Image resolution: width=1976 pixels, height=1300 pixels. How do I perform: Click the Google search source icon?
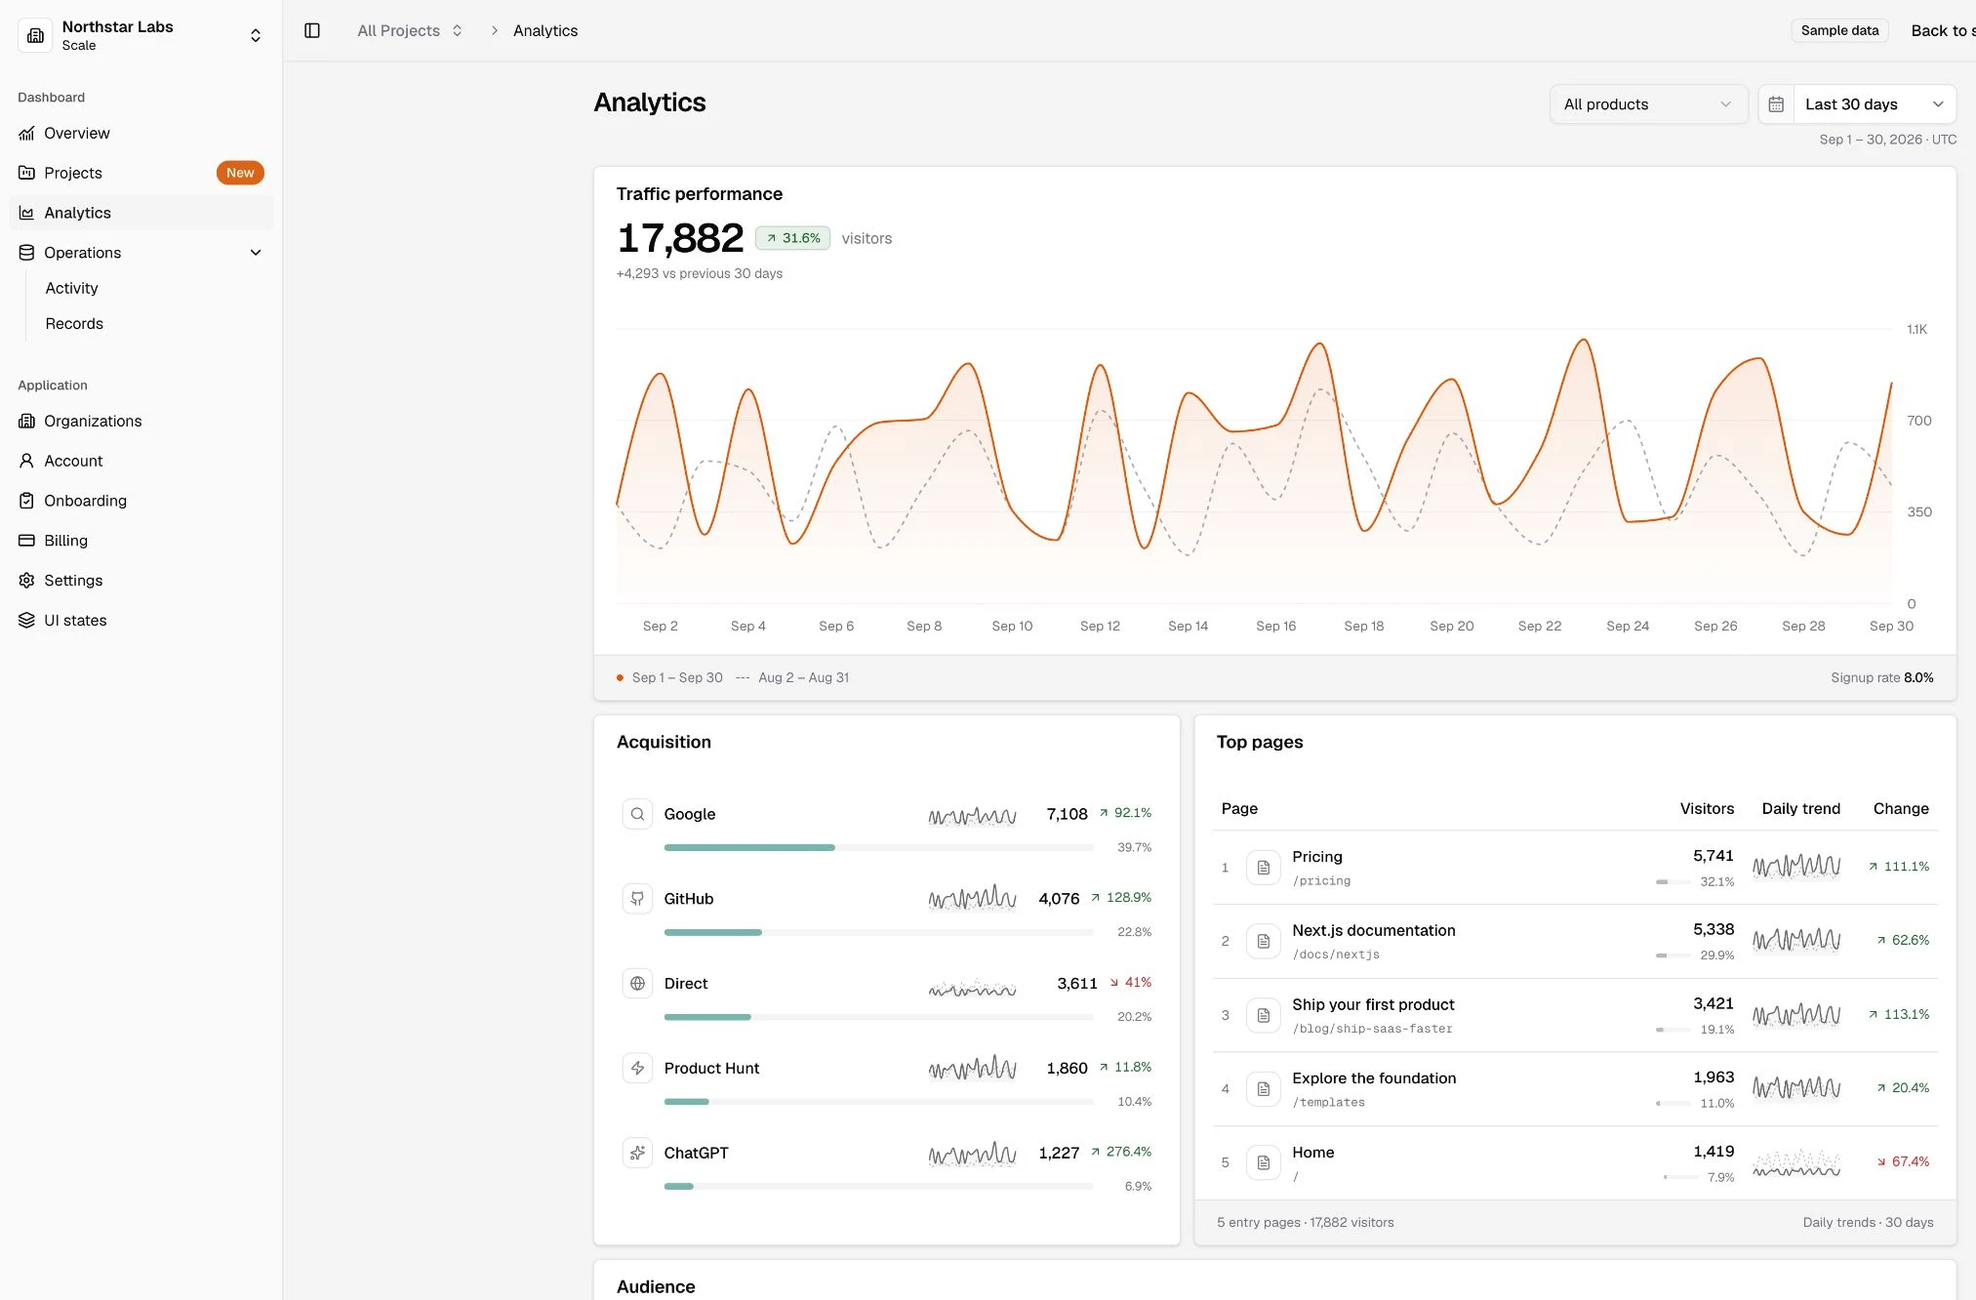(x=637, y=814)
